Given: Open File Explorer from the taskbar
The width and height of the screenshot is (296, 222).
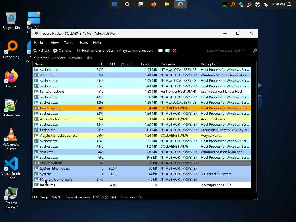Looking at the screenshot, I should pyautogui.click(x=167, y=4).
